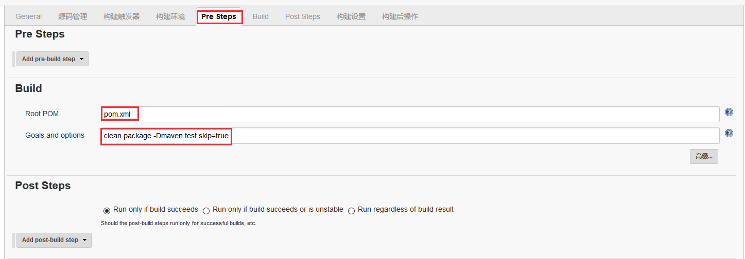
Task: Click arrow on Add post-build step button
Action: pos(84,240)
